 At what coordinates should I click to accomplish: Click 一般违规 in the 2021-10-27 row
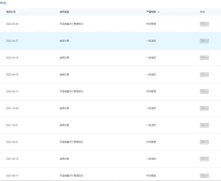click(151, 125)
